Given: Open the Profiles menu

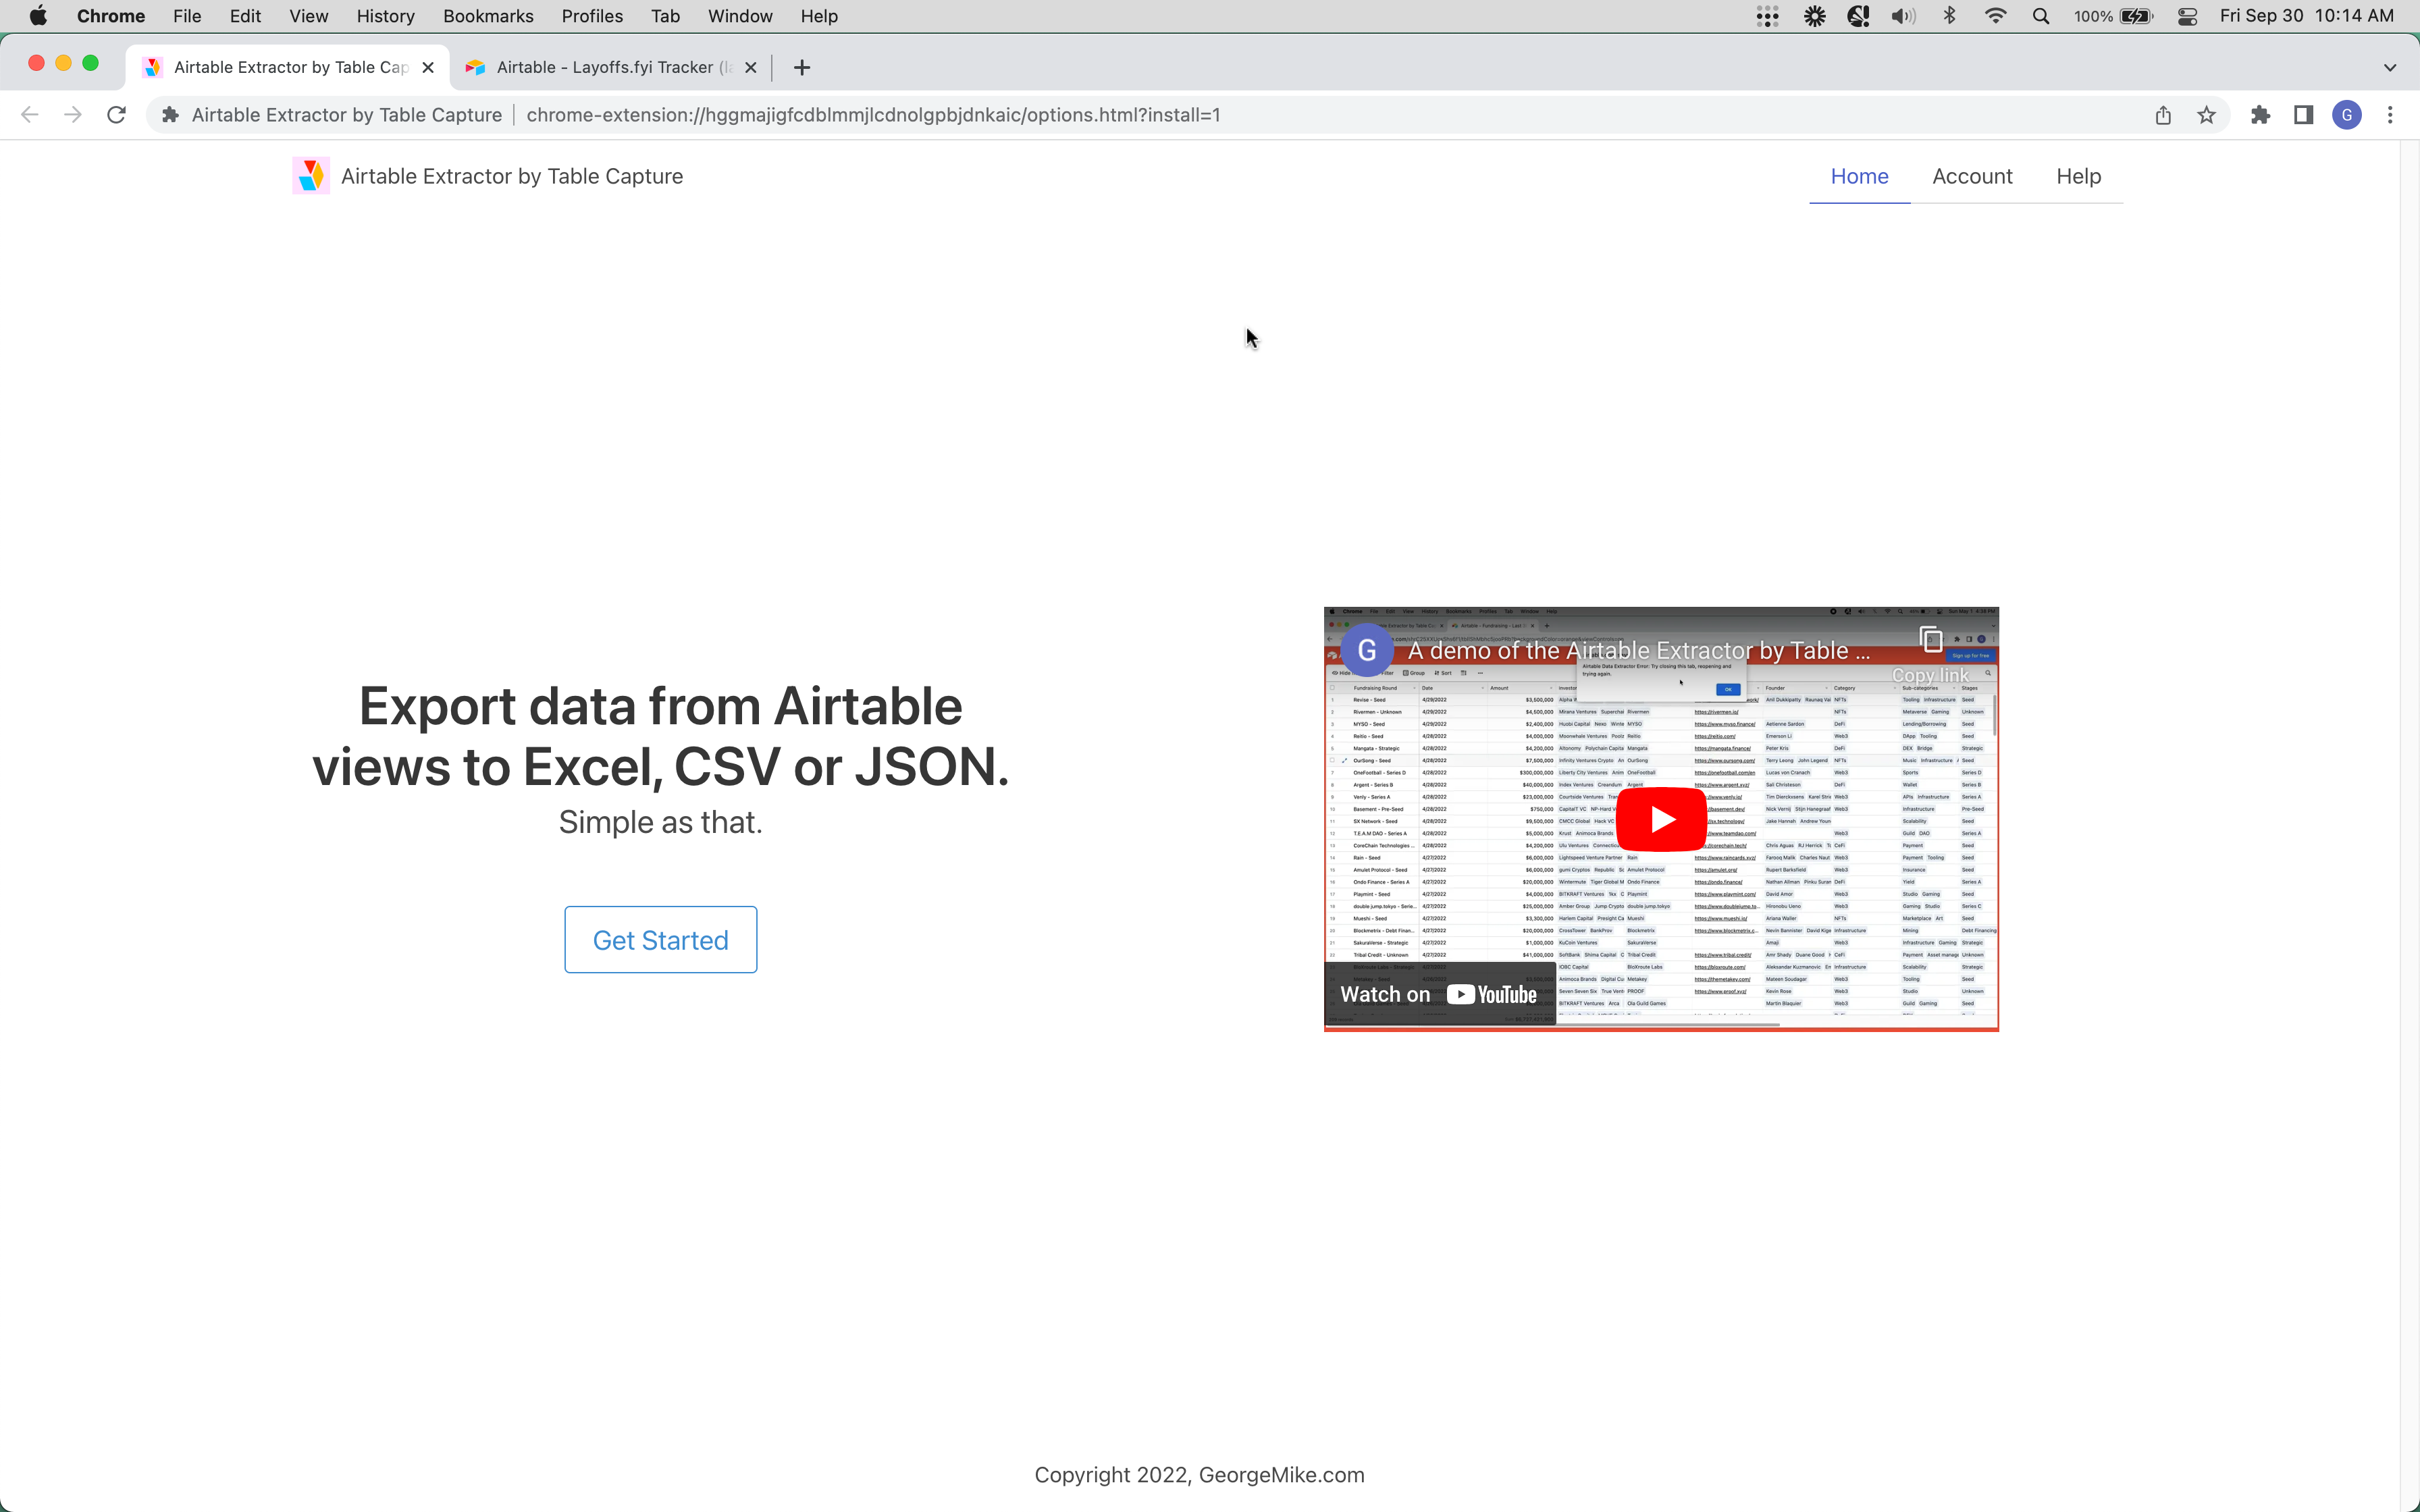Looking at the screenshot, I should point(592,16).
